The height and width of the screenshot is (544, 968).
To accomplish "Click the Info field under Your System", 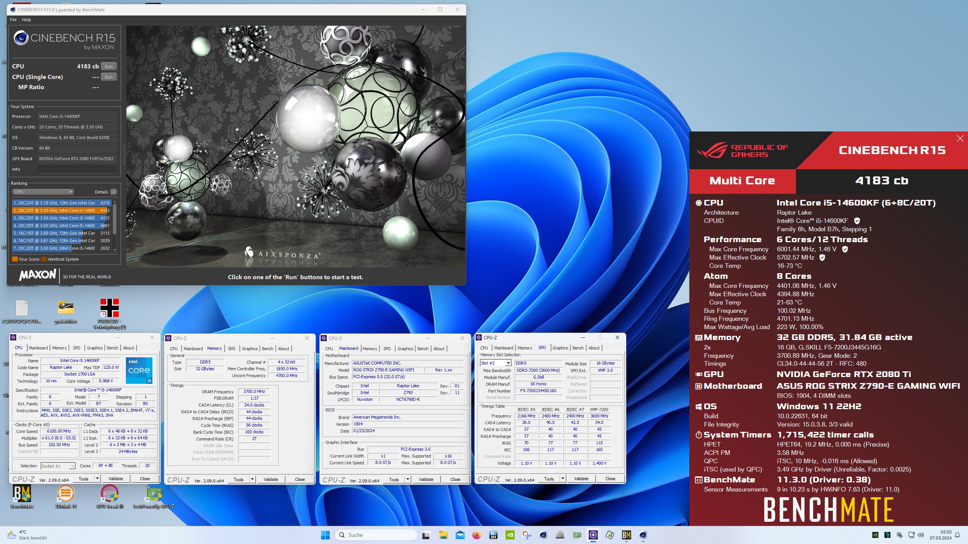I will pos(77,169).
